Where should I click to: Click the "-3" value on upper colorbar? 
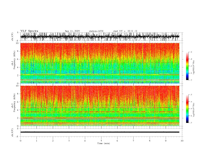pyautogui.click(x=191, y=52)
